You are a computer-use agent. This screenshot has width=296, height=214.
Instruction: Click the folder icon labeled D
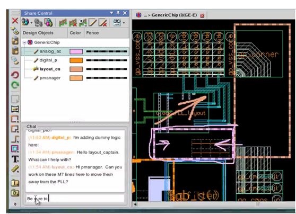(x=15, y=193)
